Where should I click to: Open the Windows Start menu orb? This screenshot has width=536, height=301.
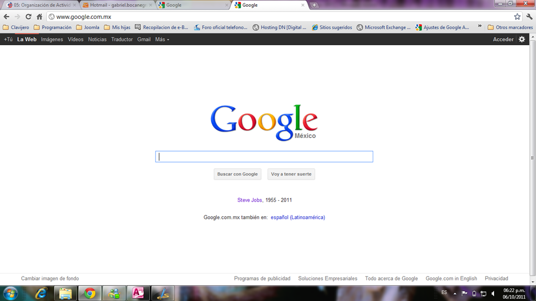pos(10,294)
